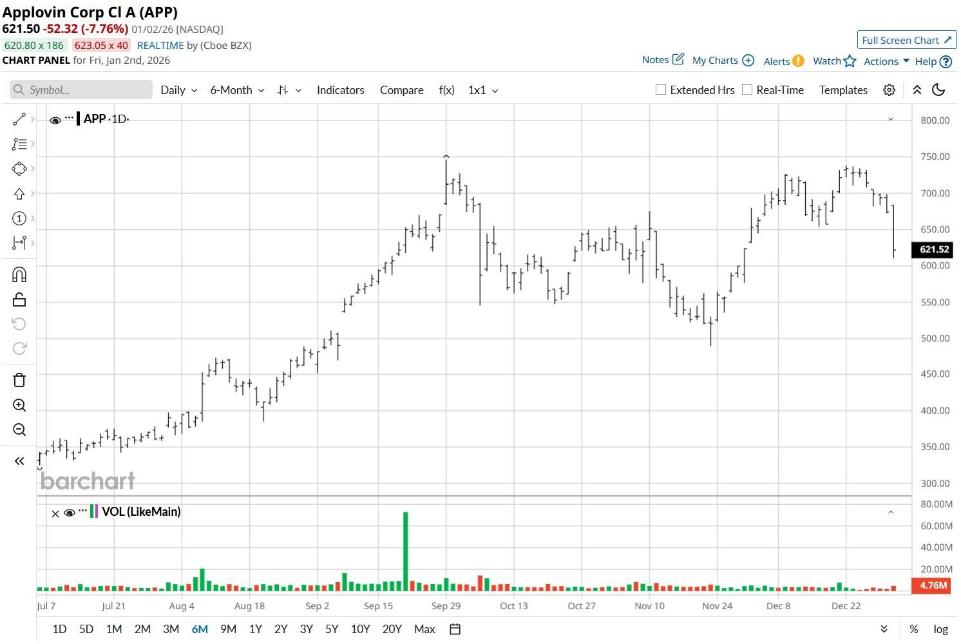Select the 3Y time range
This screenshot has width=961, height=644.
[x=306, y=629]
